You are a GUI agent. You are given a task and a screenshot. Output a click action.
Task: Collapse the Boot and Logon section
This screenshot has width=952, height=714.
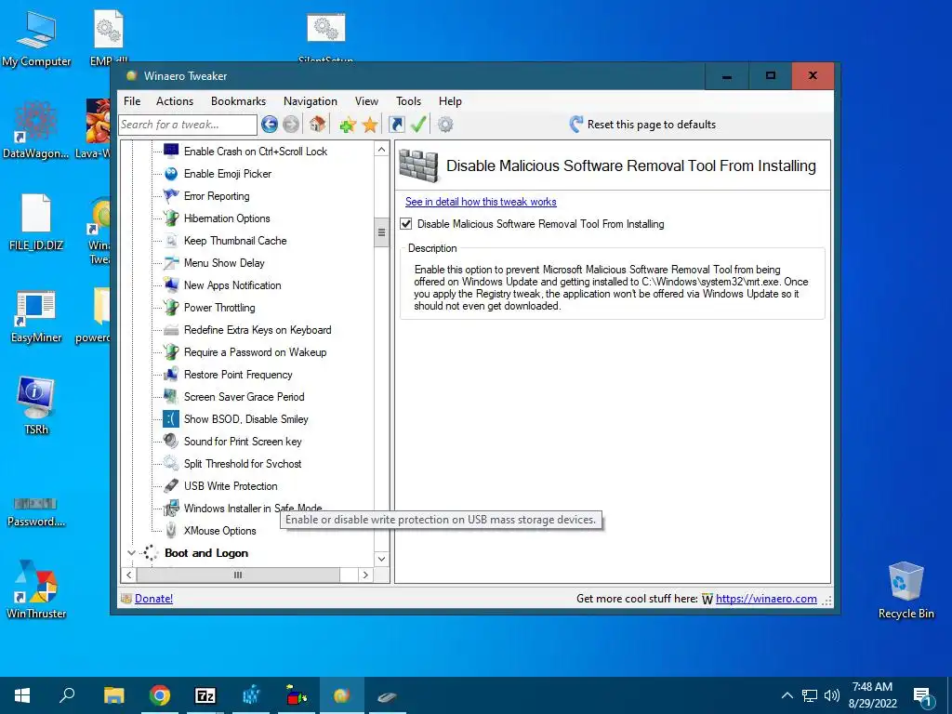tap(131, 553)
